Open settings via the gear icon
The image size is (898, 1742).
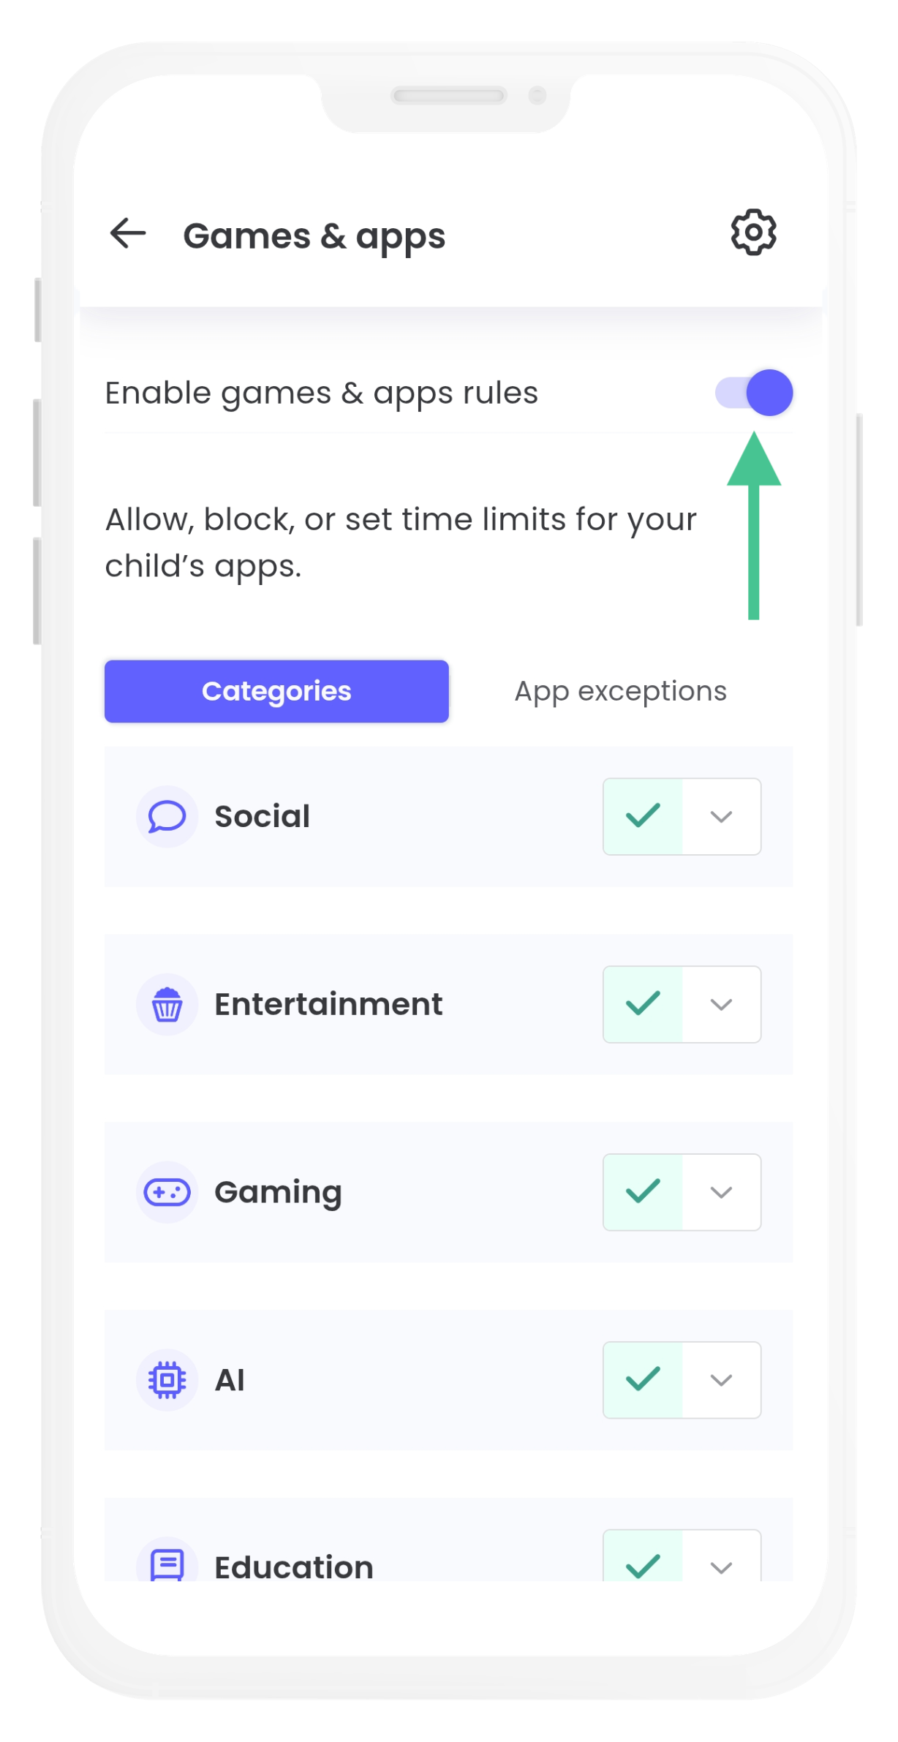coord(753,233)
